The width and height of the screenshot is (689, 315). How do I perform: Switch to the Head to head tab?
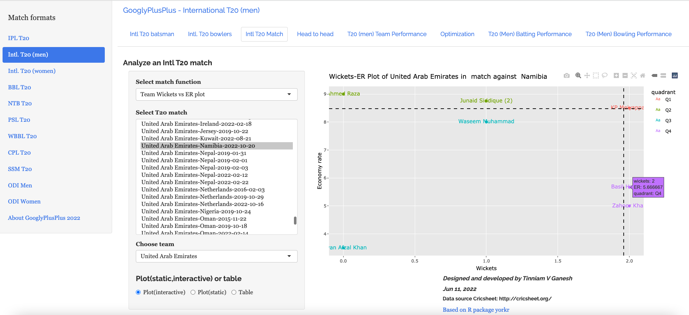[315, 34]
